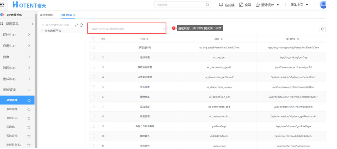Favorite the 国际化 sidebar item

(29, 127)
